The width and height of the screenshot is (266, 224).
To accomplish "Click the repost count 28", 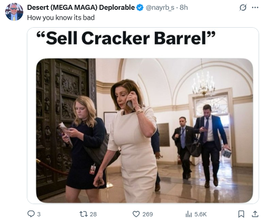I will point(93,214).
